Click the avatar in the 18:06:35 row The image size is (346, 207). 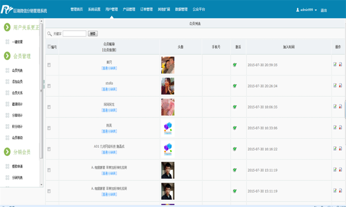168,107
